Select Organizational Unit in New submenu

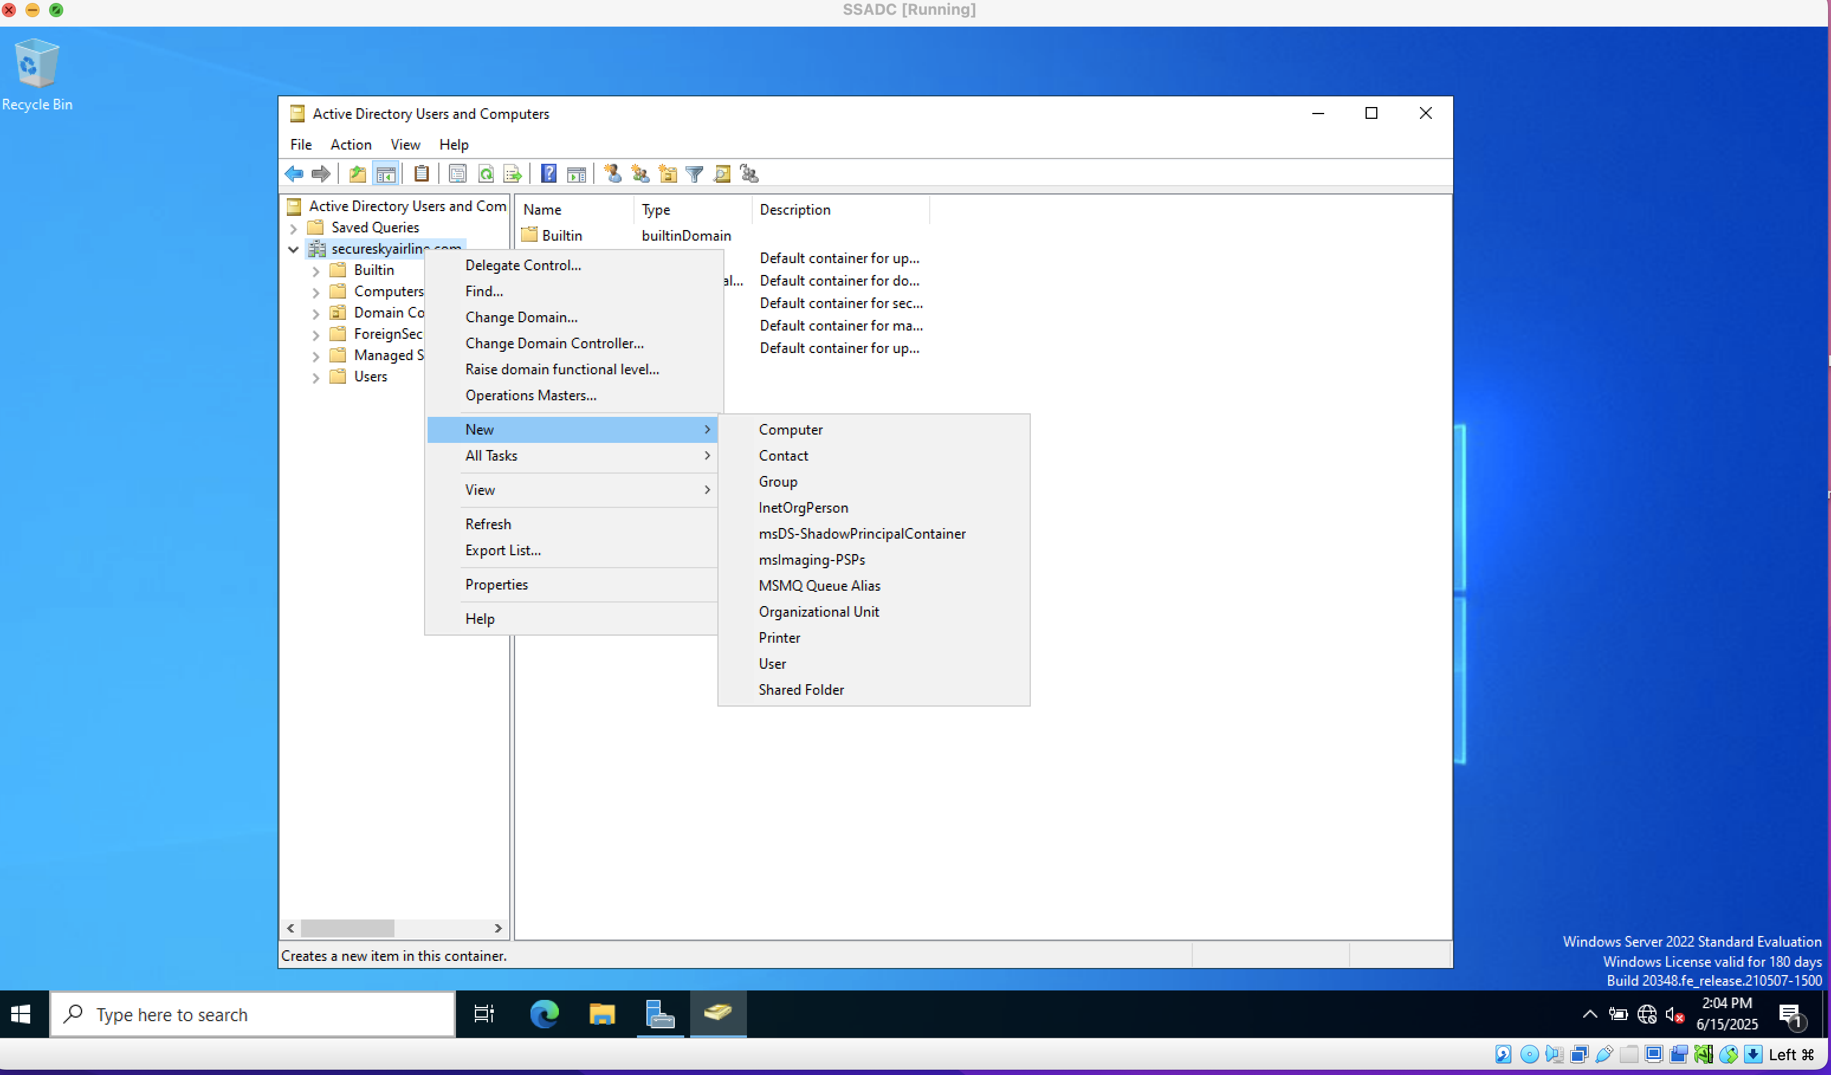point(874,611)
